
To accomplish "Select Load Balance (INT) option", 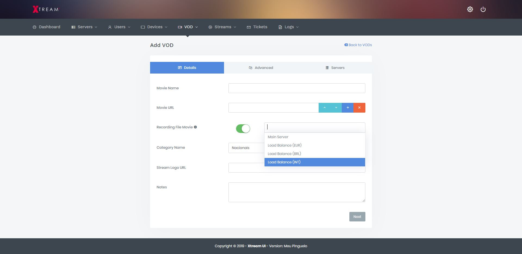I will 315,162.
